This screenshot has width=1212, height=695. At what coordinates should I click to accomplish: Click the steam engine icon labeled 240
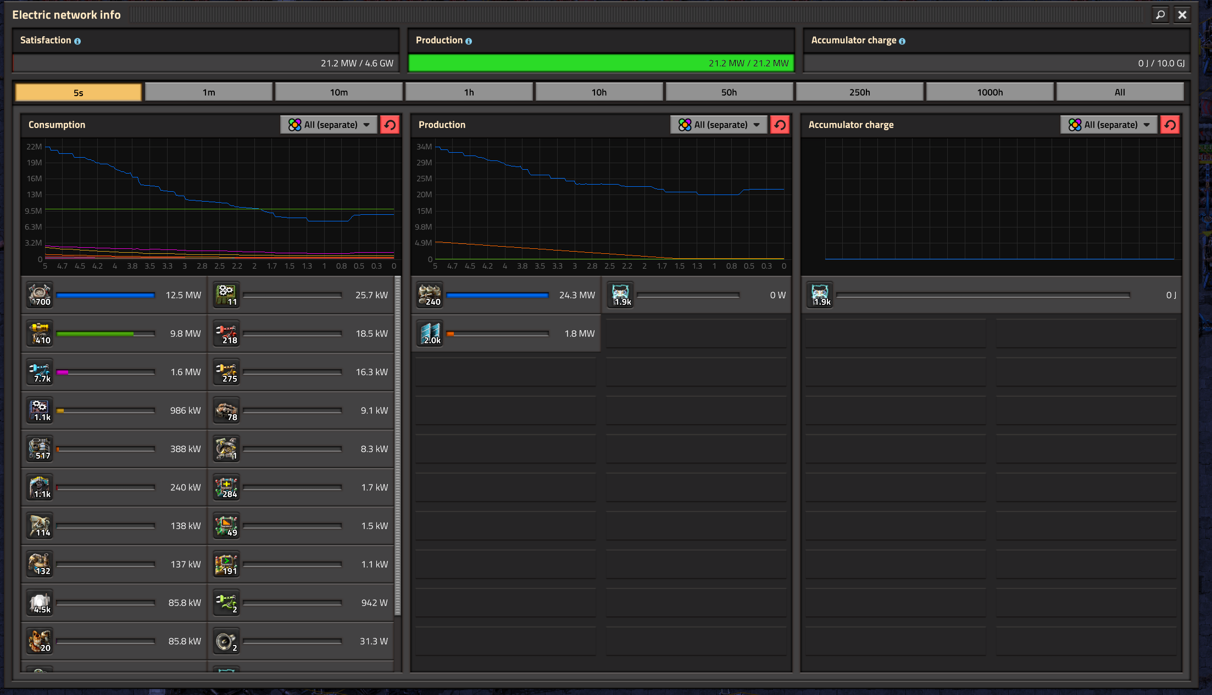(430, 295)
